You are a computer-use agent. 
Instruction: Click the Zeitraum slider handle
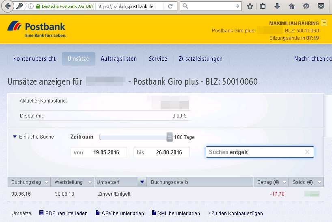pyautogui.click(x=170, y=137)
